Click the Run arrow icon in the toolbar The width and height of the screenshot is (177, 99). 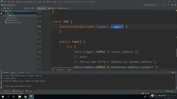[x=160, y=5]
